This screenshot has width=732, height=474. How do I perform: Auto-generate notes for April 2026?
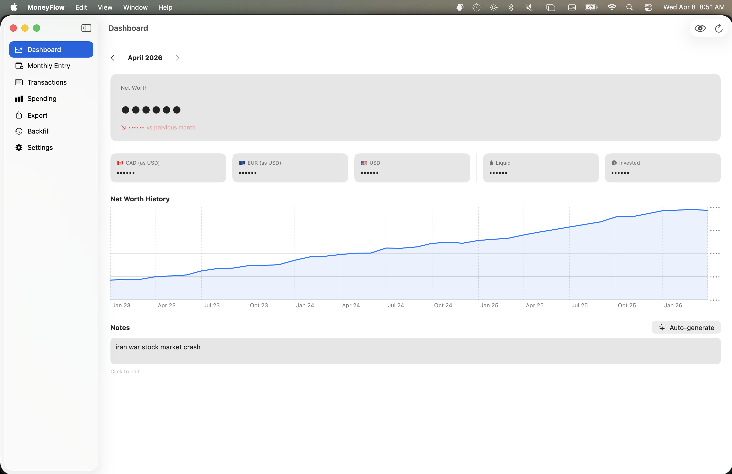tap(686, 327)
